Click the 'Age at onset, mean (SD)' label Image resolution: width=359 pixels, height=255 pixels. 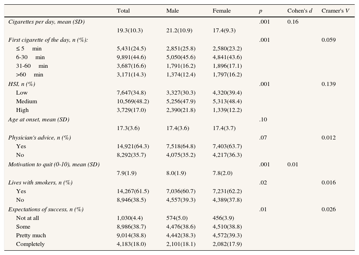39,119
